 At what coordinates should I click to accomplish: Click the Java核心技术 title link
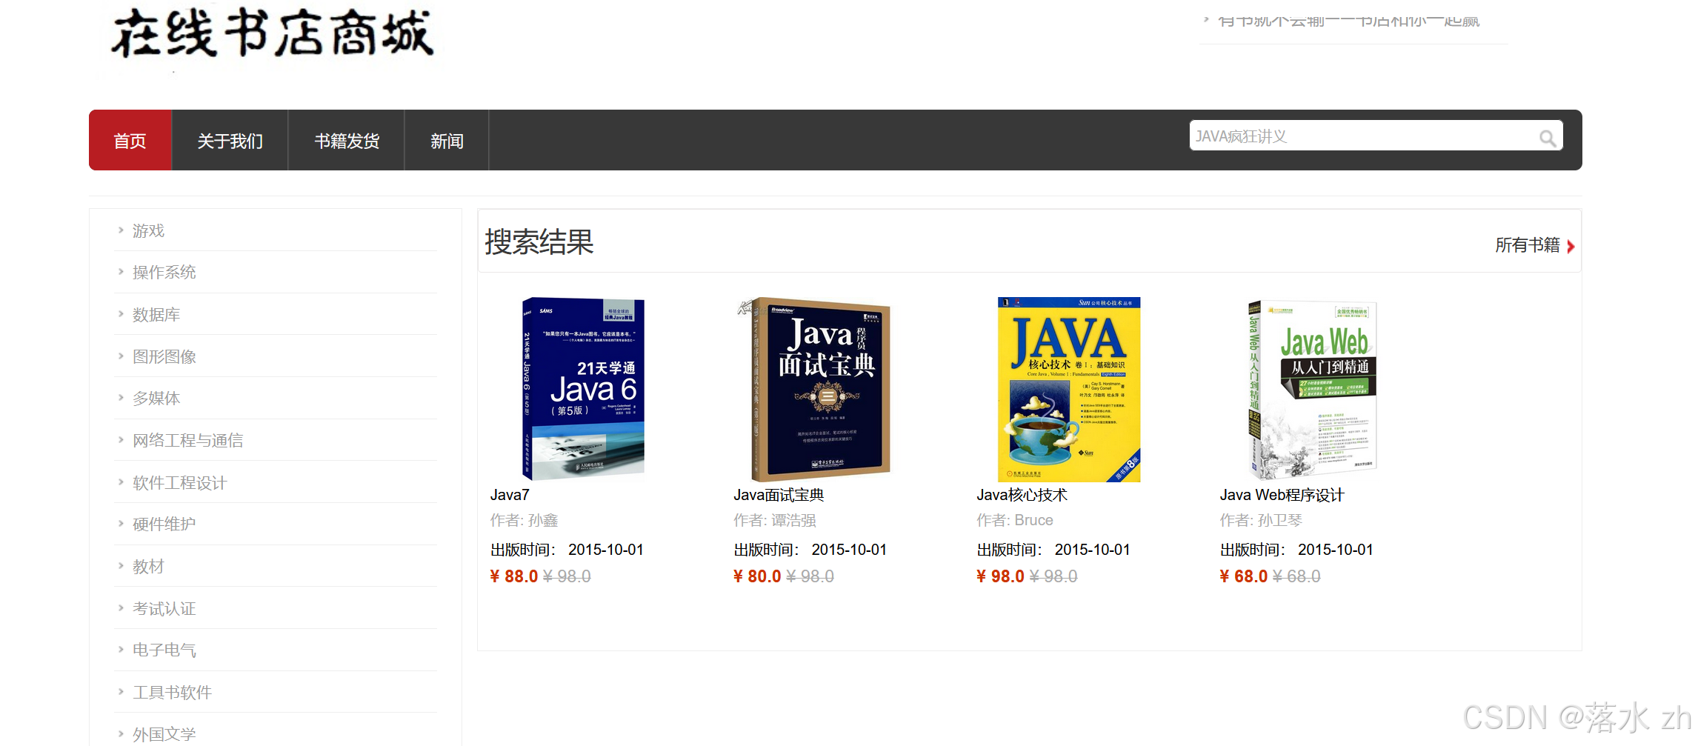pos(1022,495)
